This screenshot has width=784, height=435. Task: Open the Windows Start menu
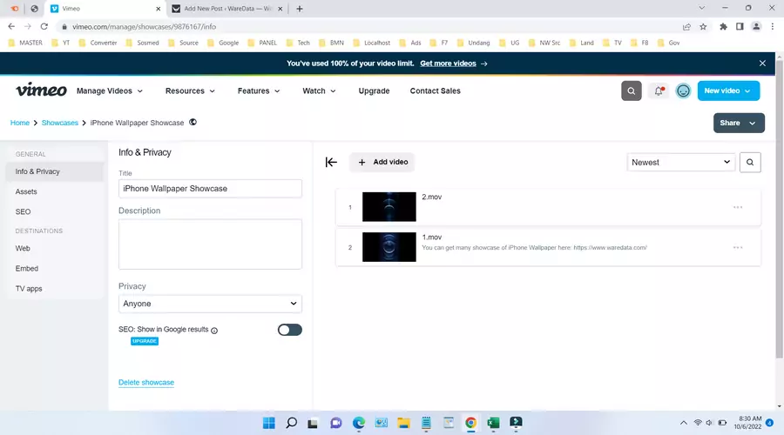coord(268,423)
